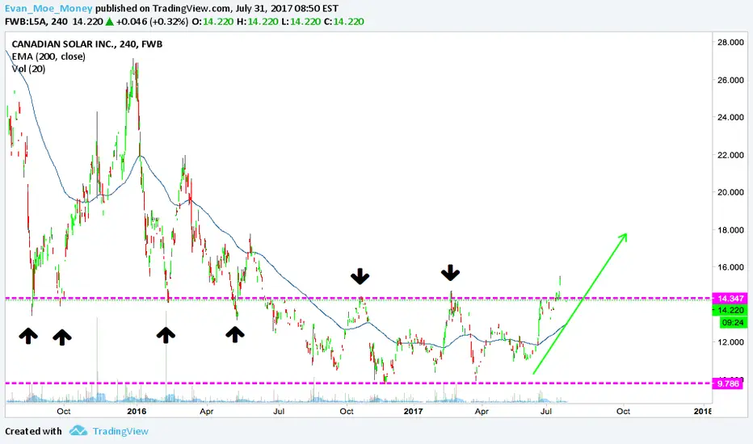Click the C:14.220 close value
This screenshot has height=444, width=753.
click(x=344, y=22)
